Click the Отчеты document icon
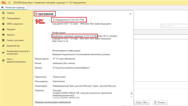This screenshot has width=188, height=106. 155,102
